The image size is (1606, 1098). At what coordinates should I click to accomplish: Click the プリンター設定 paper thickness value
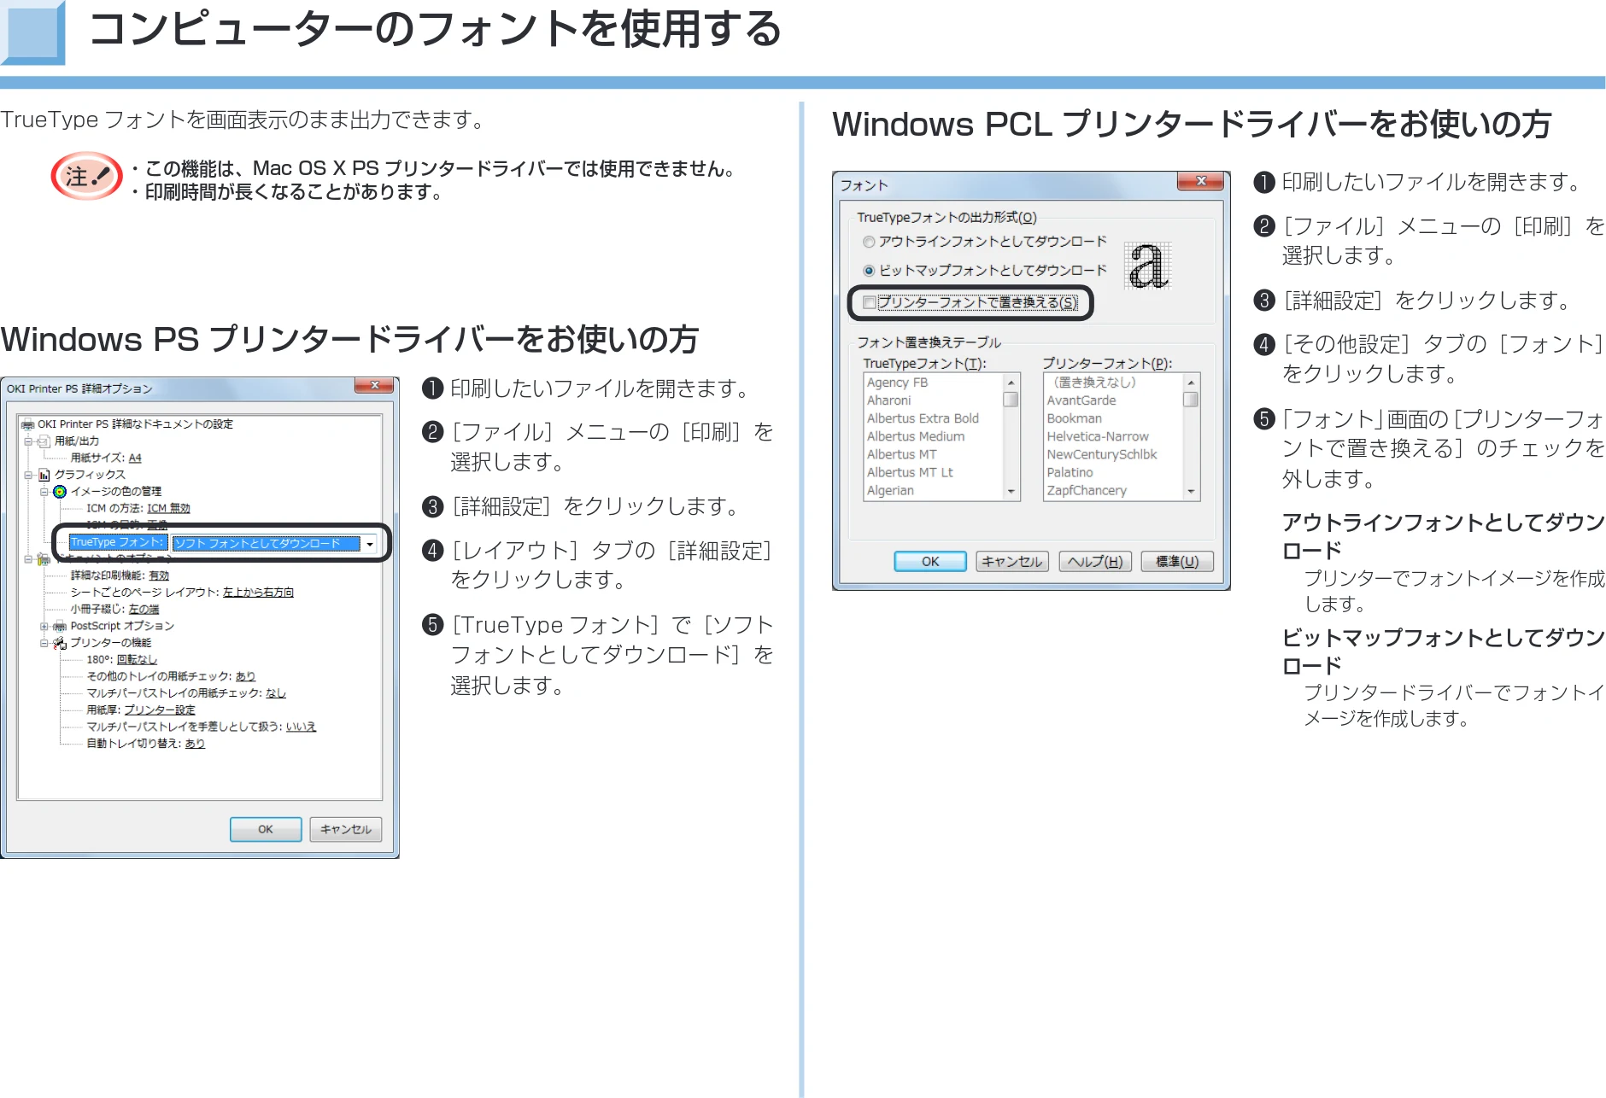point(160,710)
